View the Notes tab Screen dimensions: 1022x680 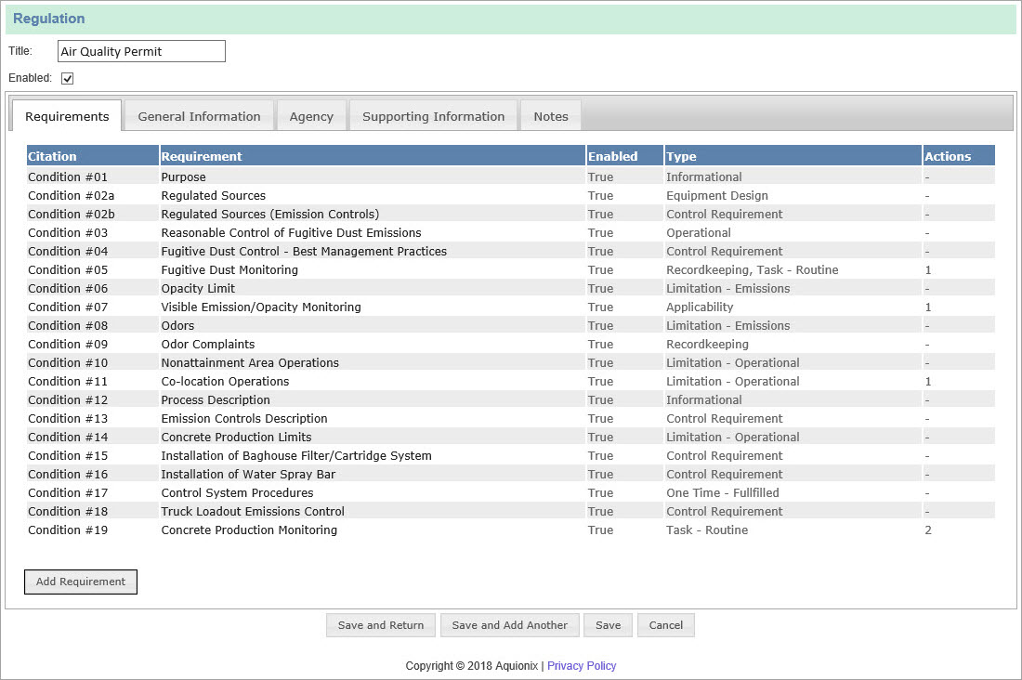click(550, 115)
